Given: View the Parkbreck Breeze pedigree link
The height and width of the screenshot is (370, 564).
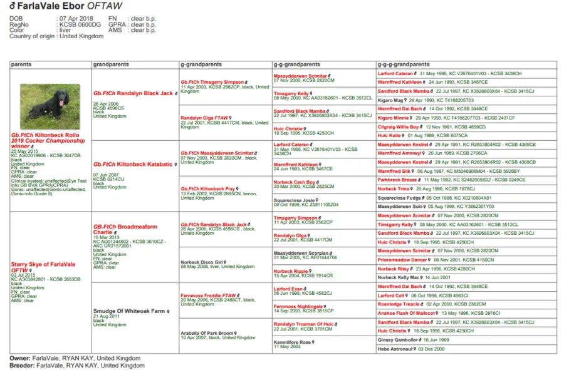Looking at the screenshot, I should [397, 180].
